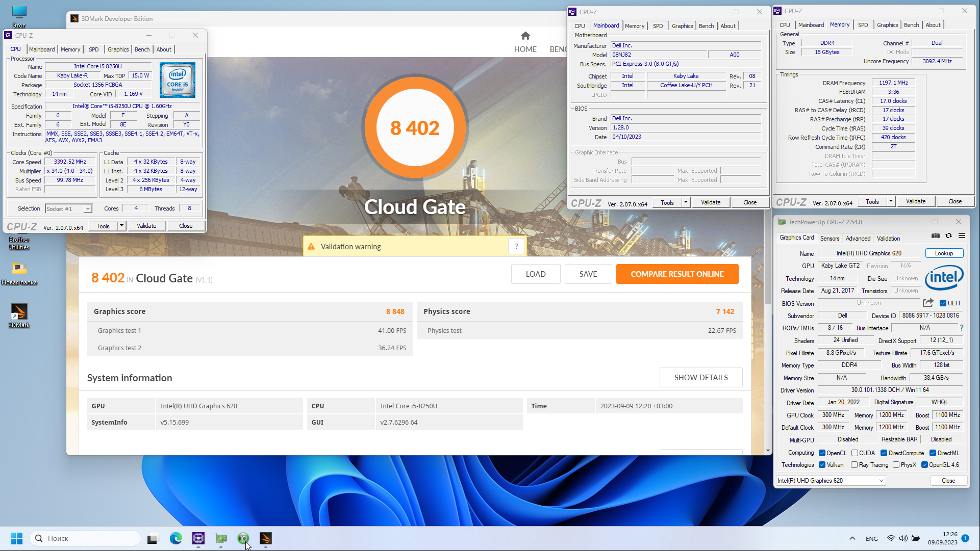
Task: Open the Validation tab in GPU-Z
Action: [888, 239]
